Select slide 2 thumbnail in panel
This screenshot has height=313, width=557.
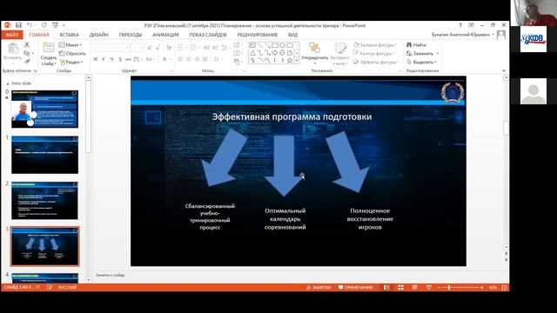pos(44,200)
